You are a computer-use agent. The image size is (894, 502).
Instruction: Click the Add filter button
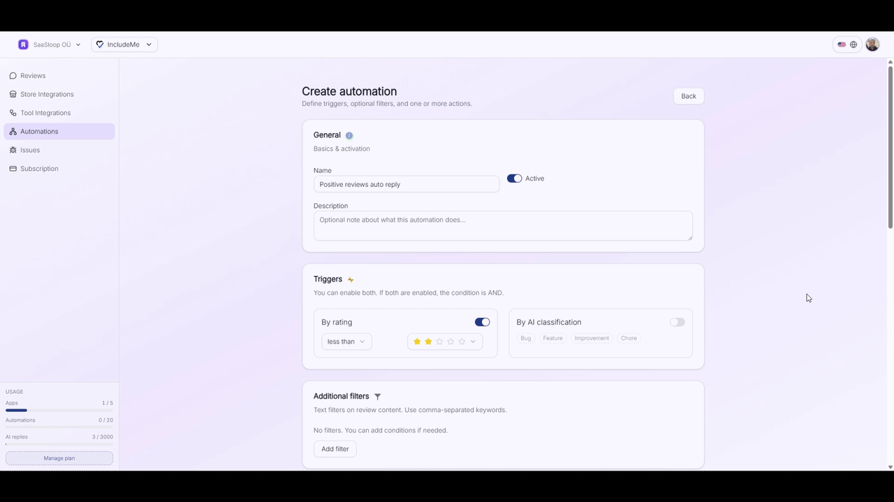coord(335,448)
